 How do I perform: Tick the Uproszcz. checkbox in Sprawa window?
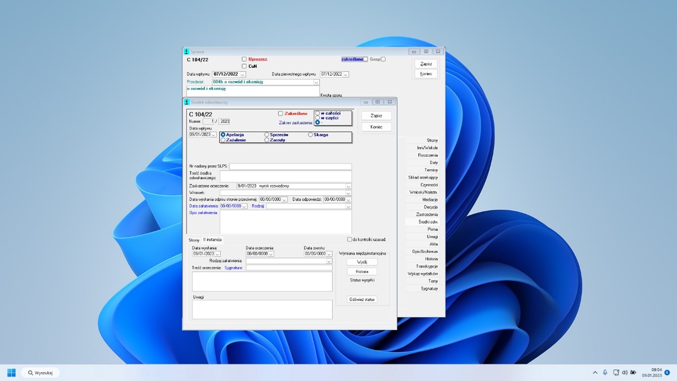(244, 59)
